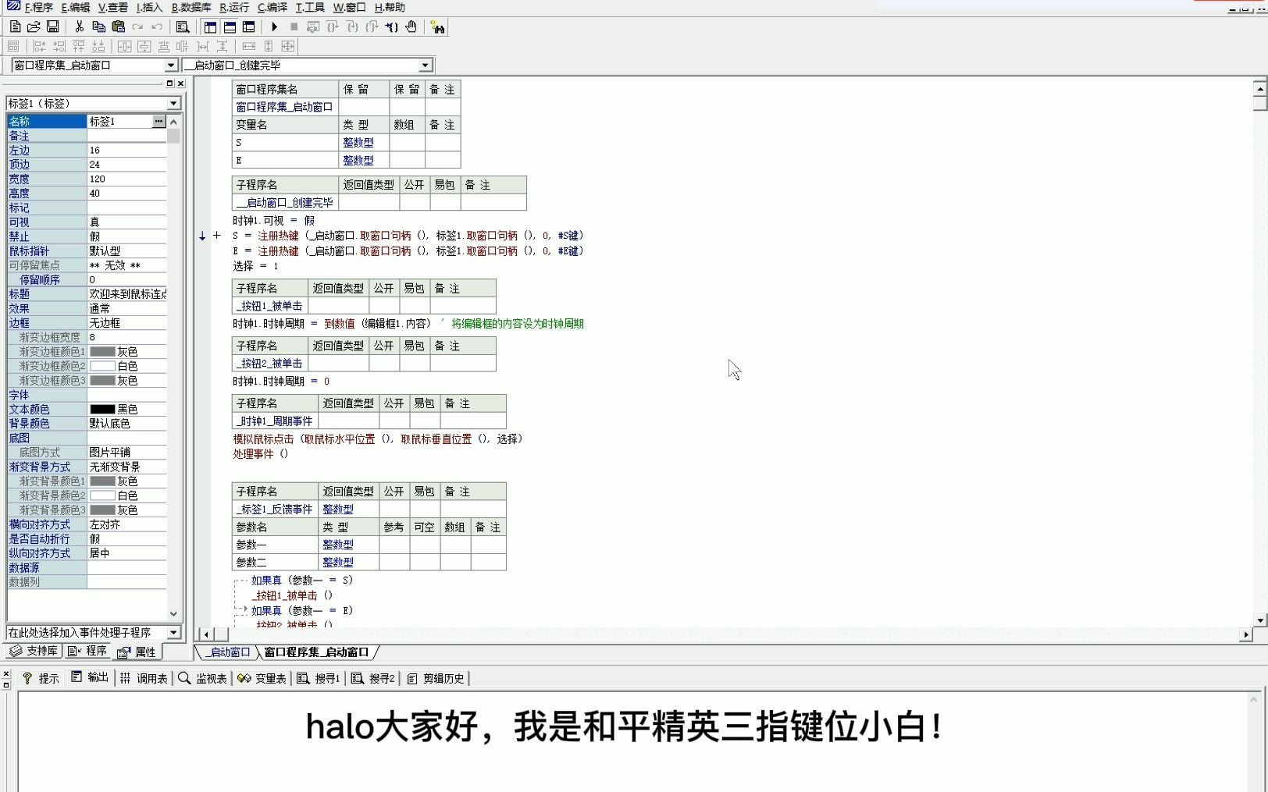Open the 调用表 tab

(144, 678)
